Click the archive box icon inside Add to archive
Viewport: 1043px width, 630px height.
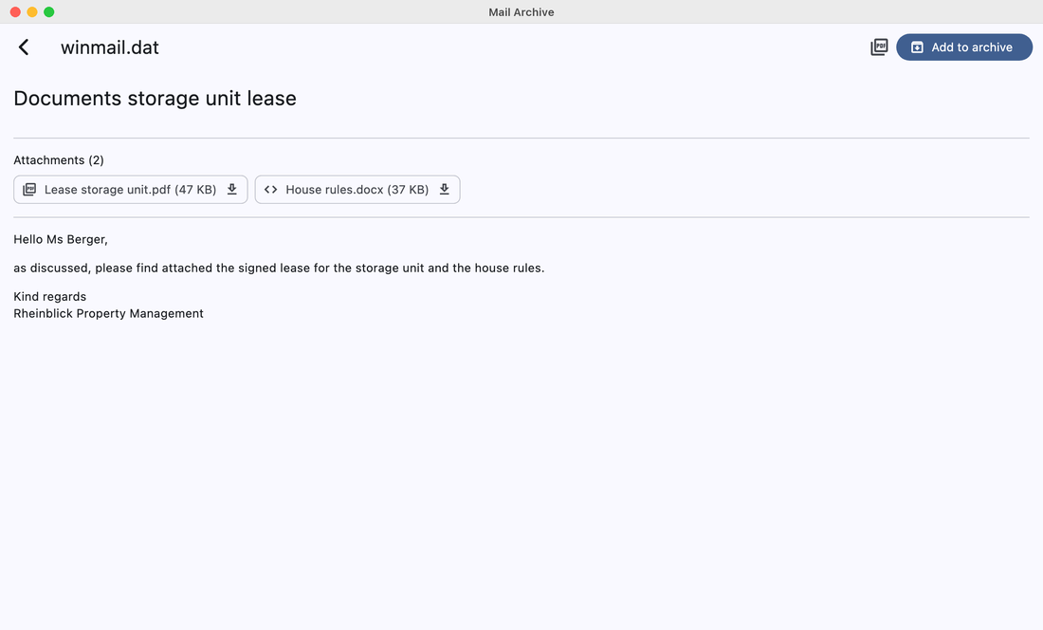tap(917, 47)
